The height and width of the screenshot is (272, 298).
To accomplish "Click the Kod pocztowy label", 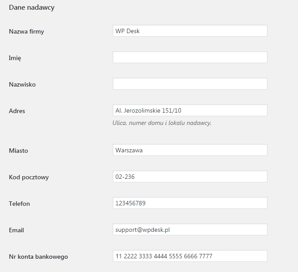I will 29,177.
